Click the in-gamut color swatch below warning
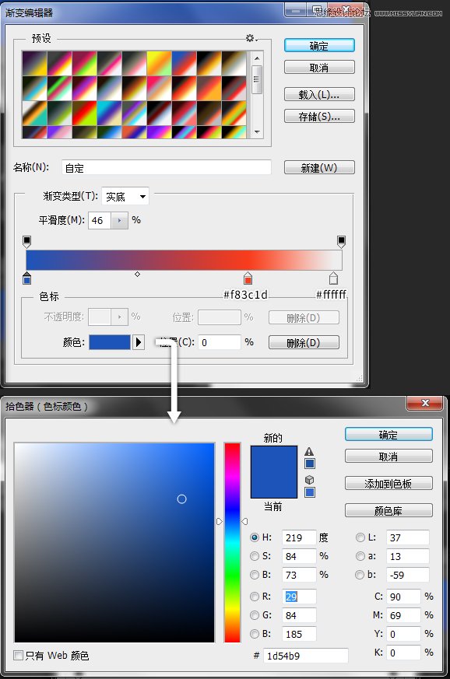450x679 pixels. [x=310, y=464]
